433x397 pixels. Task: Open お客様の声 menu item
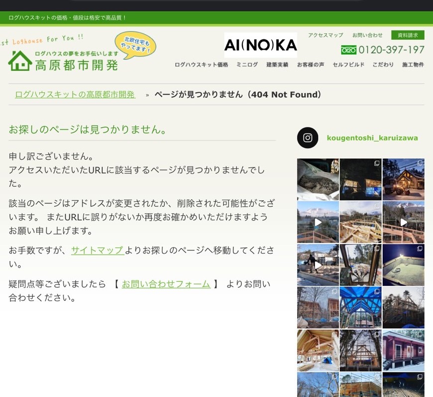pyautogui.click(x=311, y=65)
